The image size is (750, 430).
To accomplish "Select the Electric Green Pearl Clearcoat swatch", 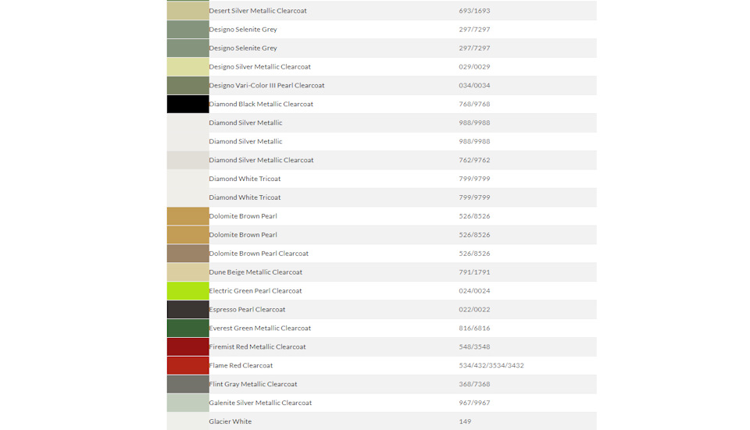I will click(187, 290).
